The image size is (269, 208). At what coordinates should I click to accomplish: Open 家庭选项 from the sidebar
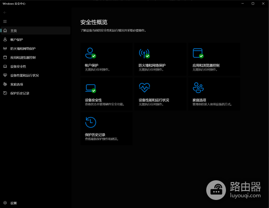coord(35,84)
